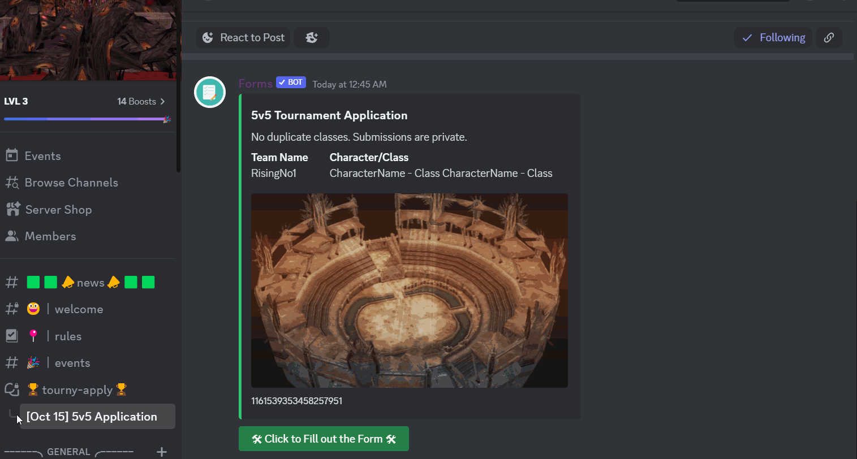The image size is (857, 459).
Task: Click the rules checklist icon
Action: click(11, 336)
